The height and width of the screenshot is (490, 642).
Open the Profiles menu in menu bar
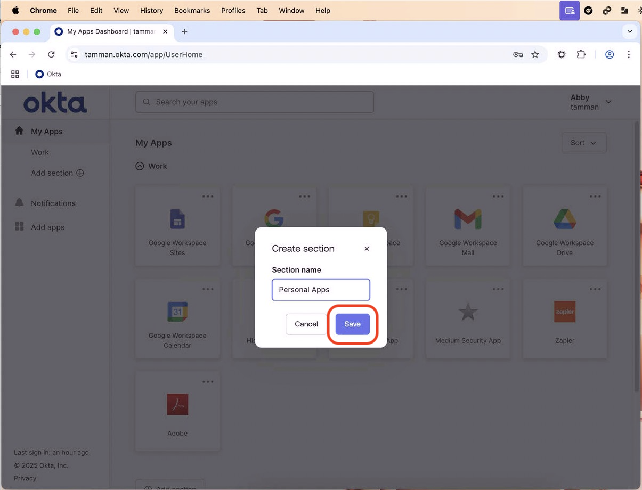[x=233, y=10]
